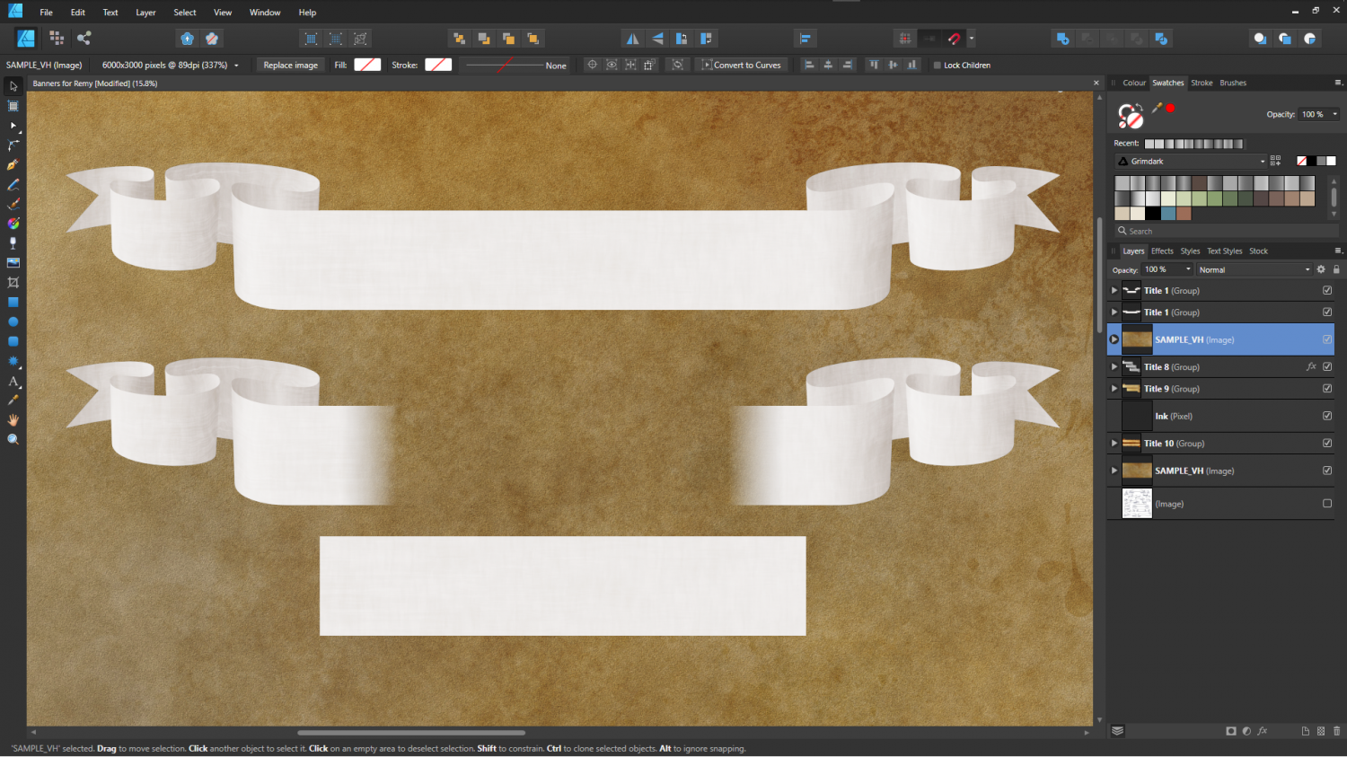Switch to the Effects tab

coord(1162,251)
